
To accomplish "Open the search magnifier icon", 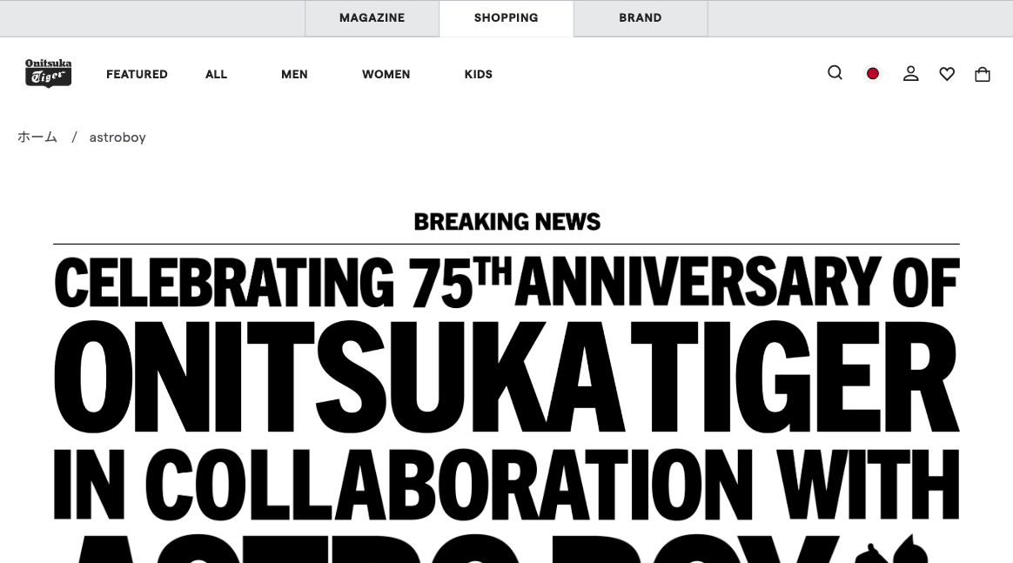I will tap(835, 73).
